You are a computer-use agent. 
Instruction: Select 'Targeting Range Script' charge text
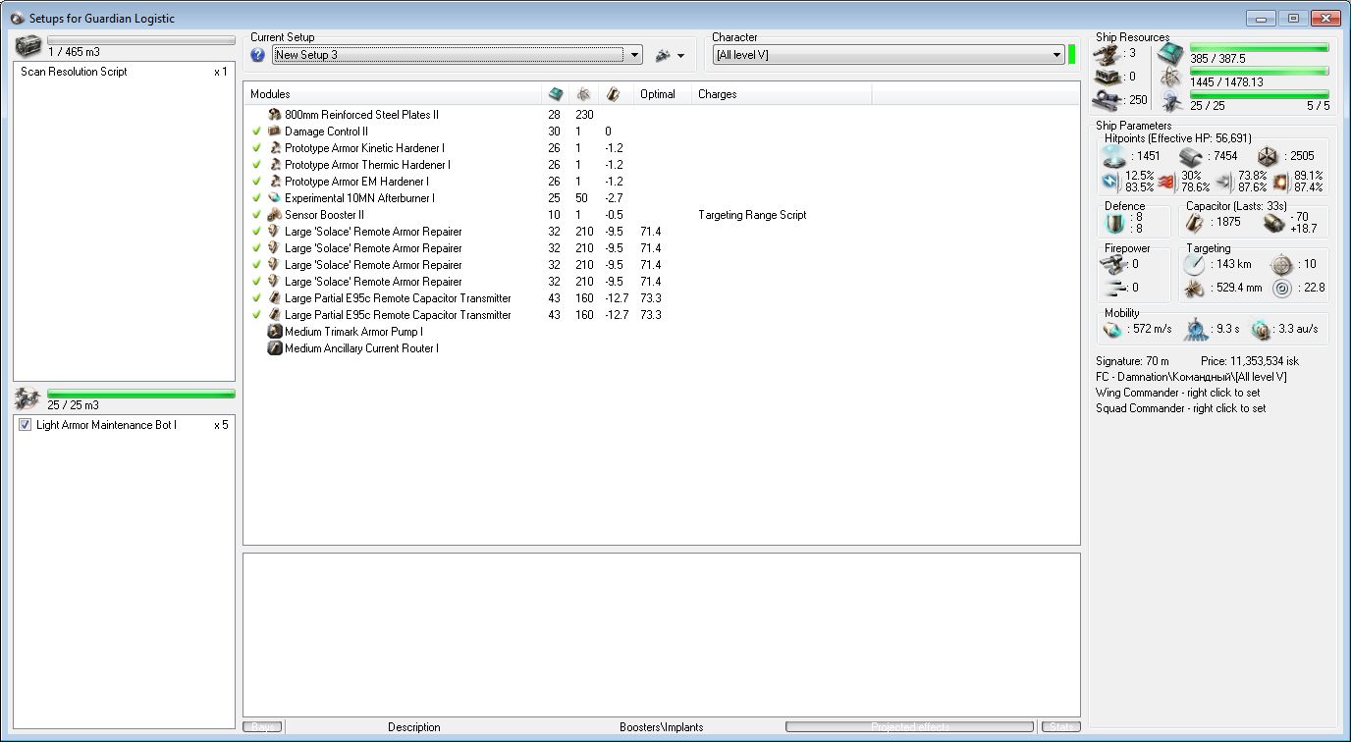[752, 215]
